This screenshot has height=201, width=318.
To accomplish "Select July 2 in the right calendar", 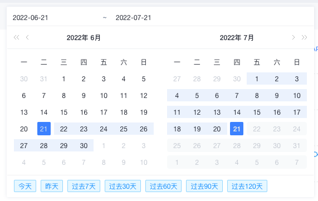I will coord(277,79).
